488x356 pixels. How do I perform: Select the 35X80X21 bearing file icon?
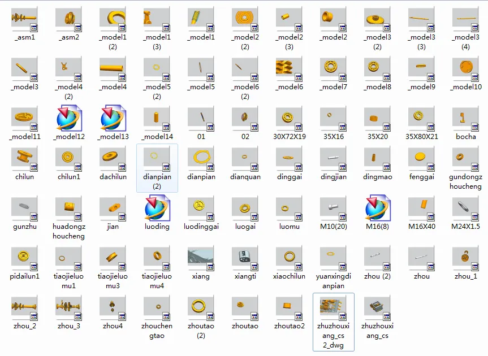[421, 119]
